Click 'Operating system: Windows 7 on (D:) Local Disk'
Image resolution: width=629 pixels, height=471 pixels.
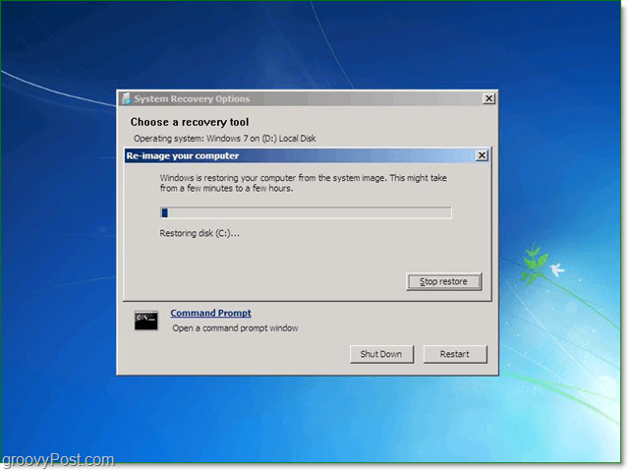pos(225,139)
